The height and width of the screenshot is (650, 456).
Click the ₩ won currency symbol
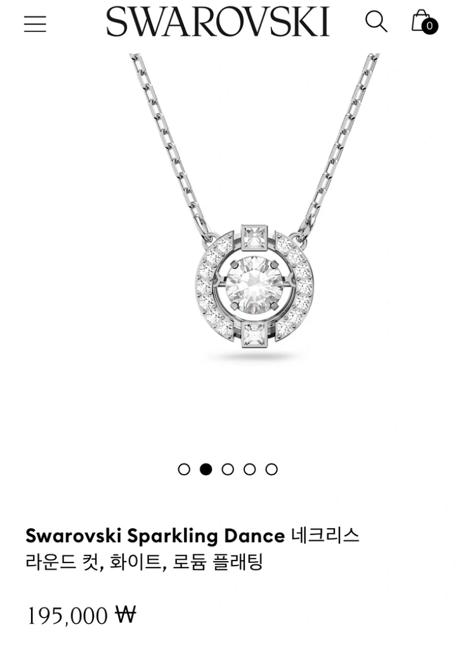click(x=126, y=614)
